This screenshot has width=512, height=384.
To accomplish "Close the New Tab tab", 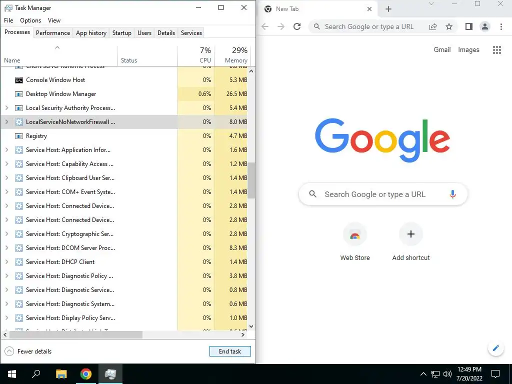I will (x=369, y=9).
